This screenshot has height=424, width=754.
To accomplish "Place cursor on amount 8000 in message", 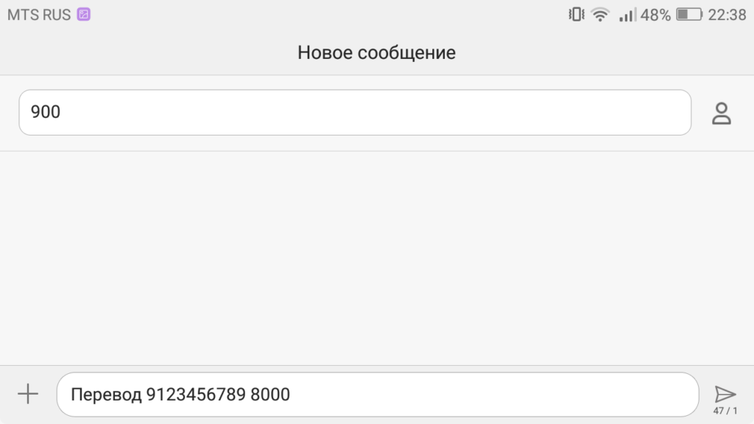I will click(x=270, y=395).
